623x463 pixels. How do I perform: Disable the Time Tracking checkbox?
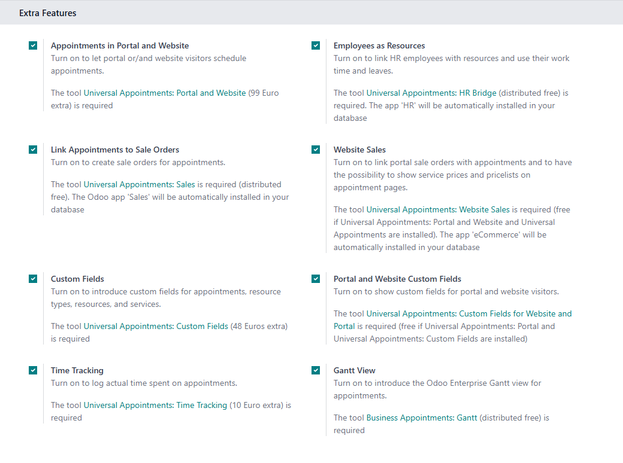[x=33, y=370]
